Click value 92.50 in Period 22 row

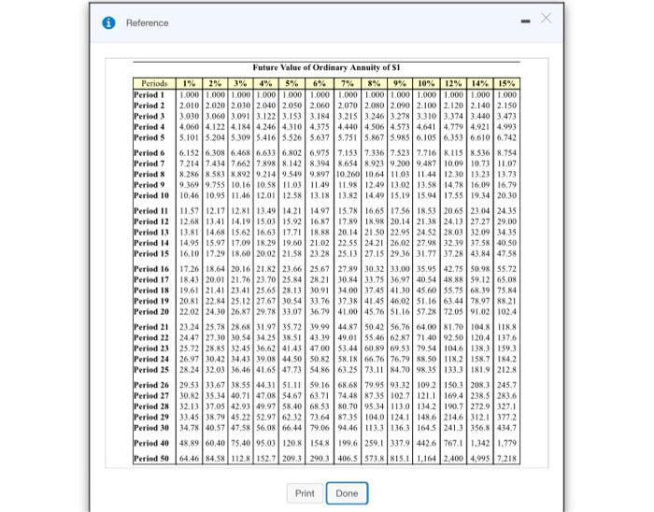453,337
